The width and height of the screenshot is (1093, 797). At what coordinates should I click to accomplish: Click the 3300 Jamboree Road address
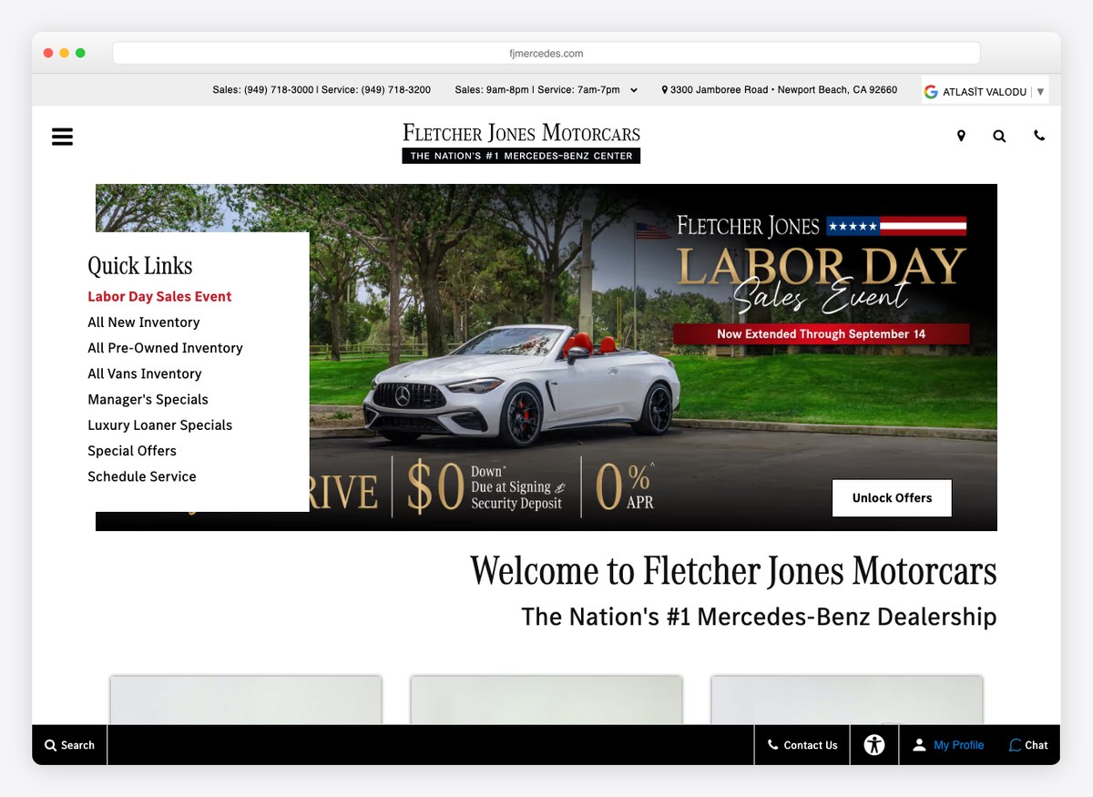click(780, 90)
